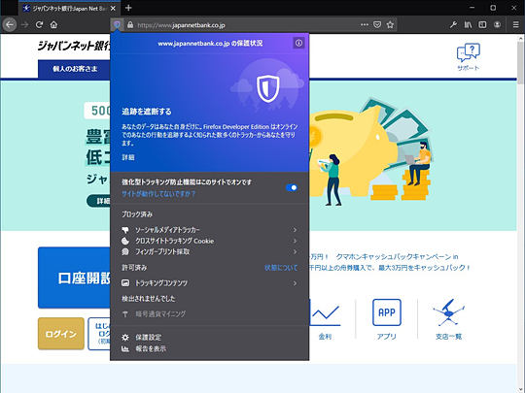Viewport: 525px width, 393px height.
Task: Click the ブロック済み heading text
Action: tap(137, 214)
